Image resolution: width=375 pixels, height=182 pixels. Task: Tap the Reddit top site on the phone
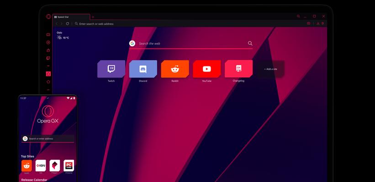(x=26, y=166)
